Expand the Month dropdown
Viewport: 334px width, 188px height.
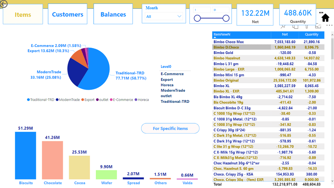coord(179,16)
